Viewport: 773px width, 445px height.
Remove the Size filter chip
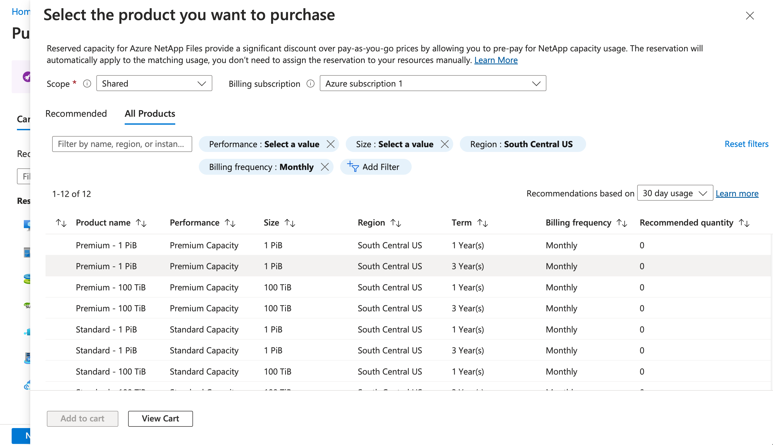point(444,144)
